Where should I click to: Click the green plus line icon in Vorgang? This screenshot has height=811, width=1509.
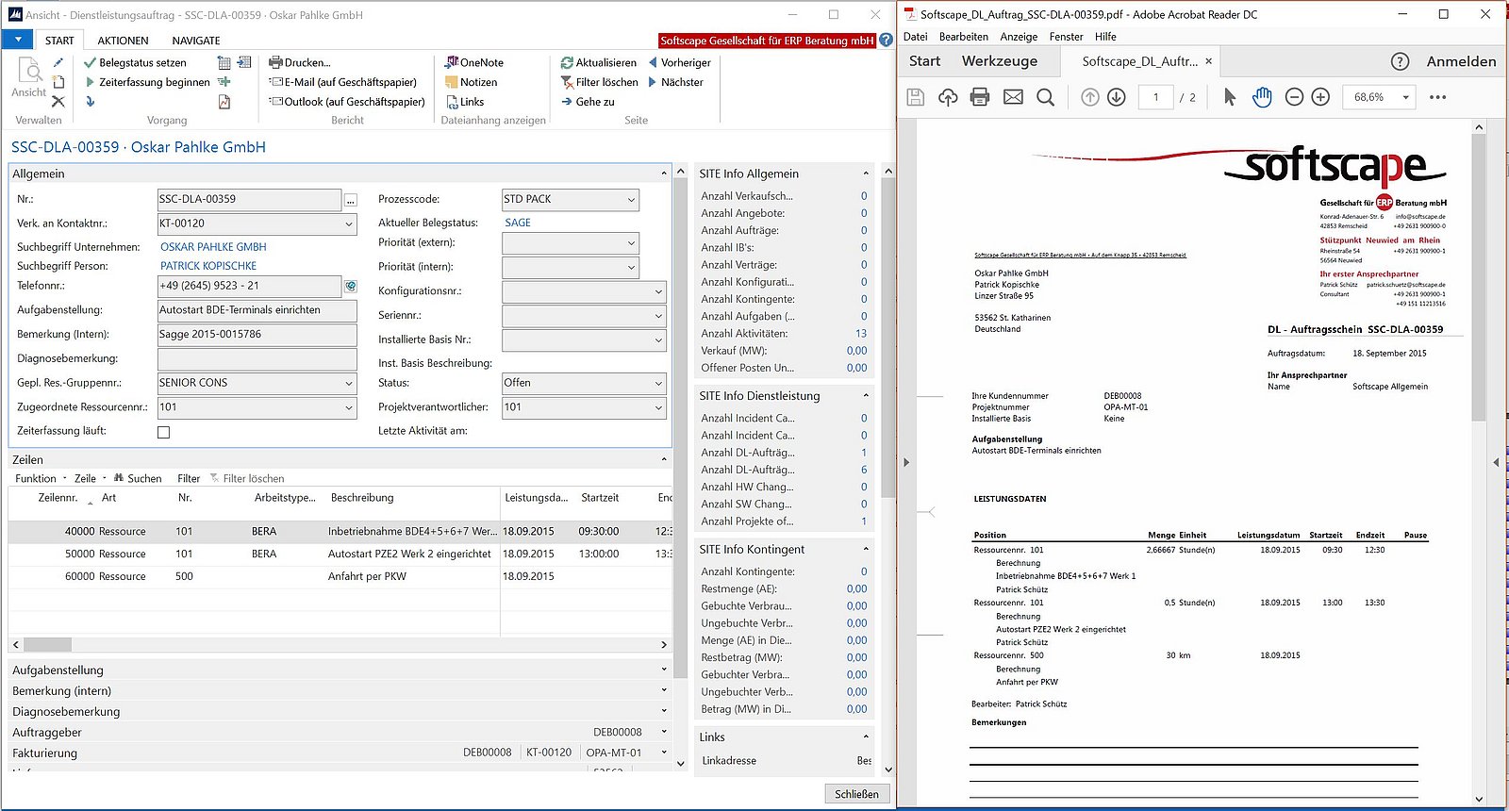pyautogui.click(x=224, y=82)
